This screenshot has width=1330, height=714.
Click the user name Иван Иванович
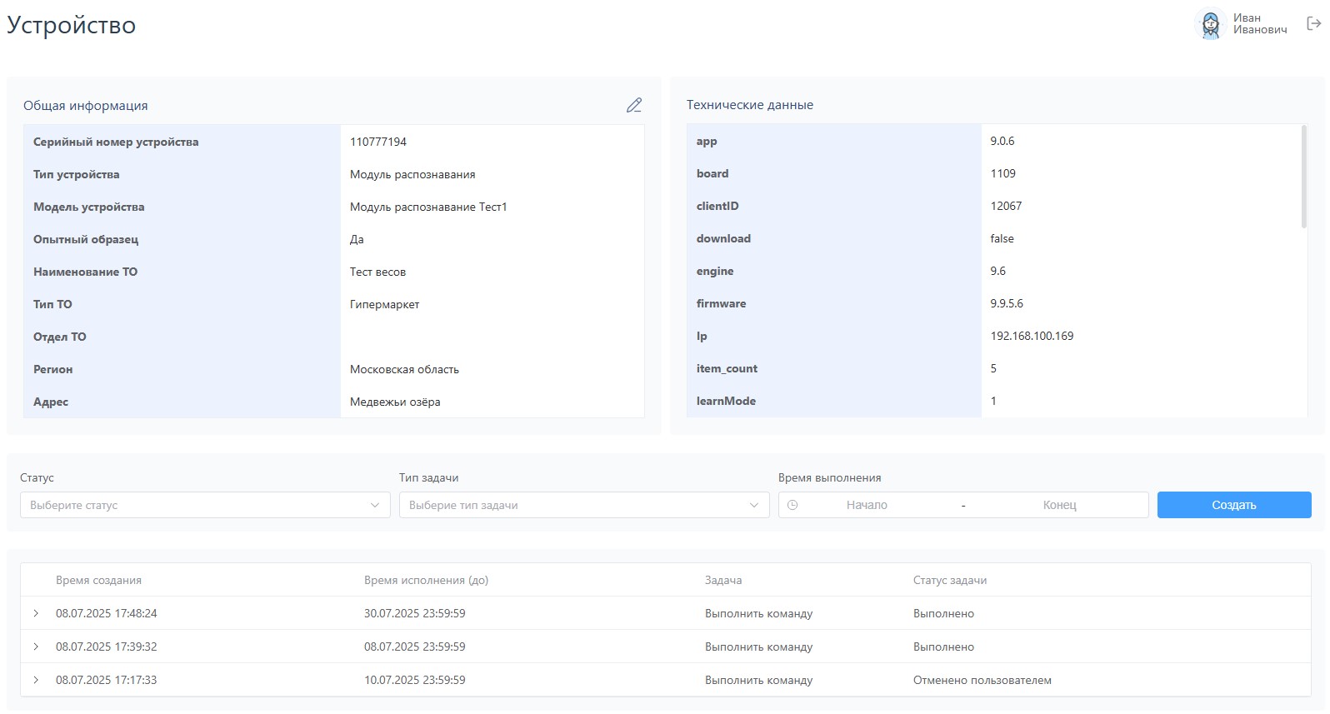coord(1259,24)
